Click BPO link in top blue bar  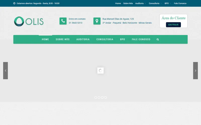click(x=167, y=3)
